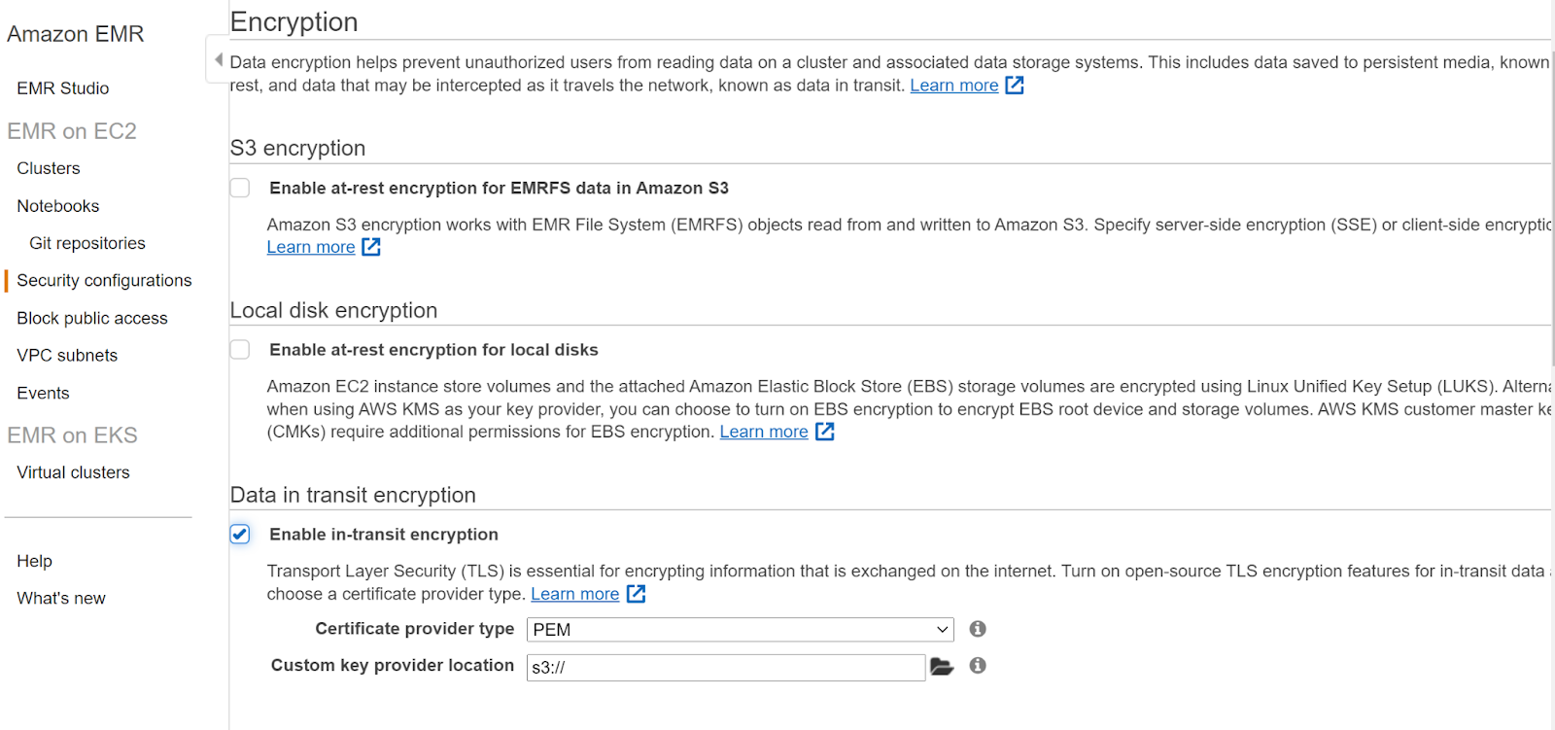Open the Certificate provider type dropdown
Image resolution: width=1555 pixels, height=730 pixels.
click(740, 630)
